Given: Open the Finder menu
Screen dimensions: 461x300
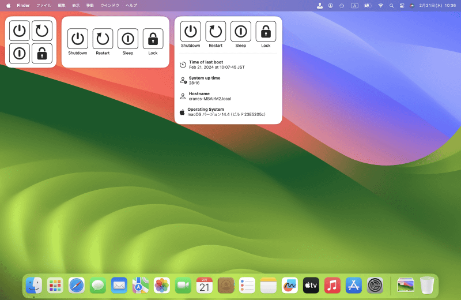Looking at the screenshot, I should click(23, 5).
